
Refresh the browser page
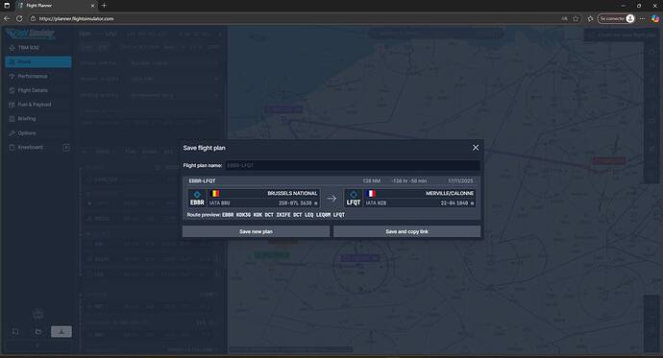coord(19,18)
